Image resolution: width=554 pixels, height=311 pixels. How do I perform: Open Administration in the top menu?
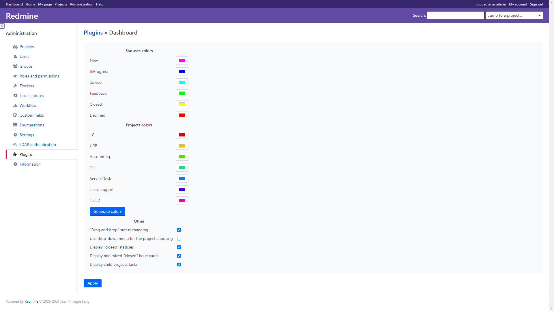click(81, 4)
